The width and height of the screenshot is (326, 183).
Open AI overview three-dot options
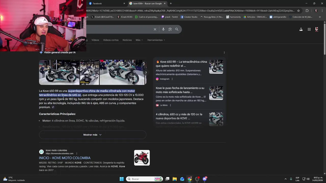tap(224, 53)
